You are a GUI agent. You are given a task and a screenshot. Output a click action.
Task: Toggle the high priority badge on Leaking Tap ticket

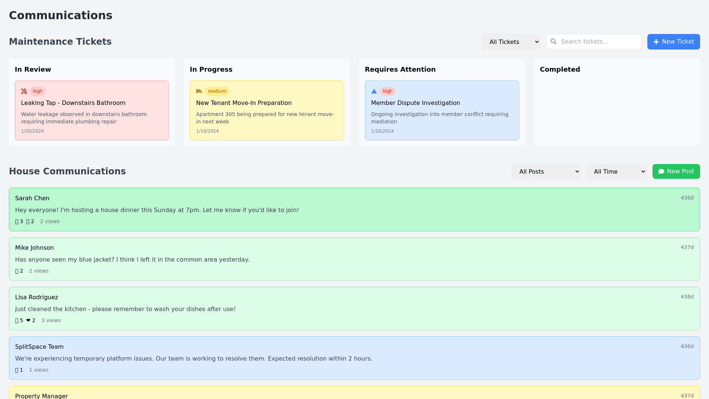[x=37, y=91]
